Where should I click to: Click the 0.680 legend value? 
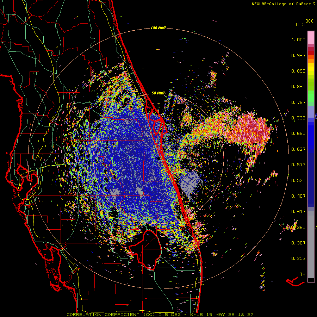click(298, 133)
